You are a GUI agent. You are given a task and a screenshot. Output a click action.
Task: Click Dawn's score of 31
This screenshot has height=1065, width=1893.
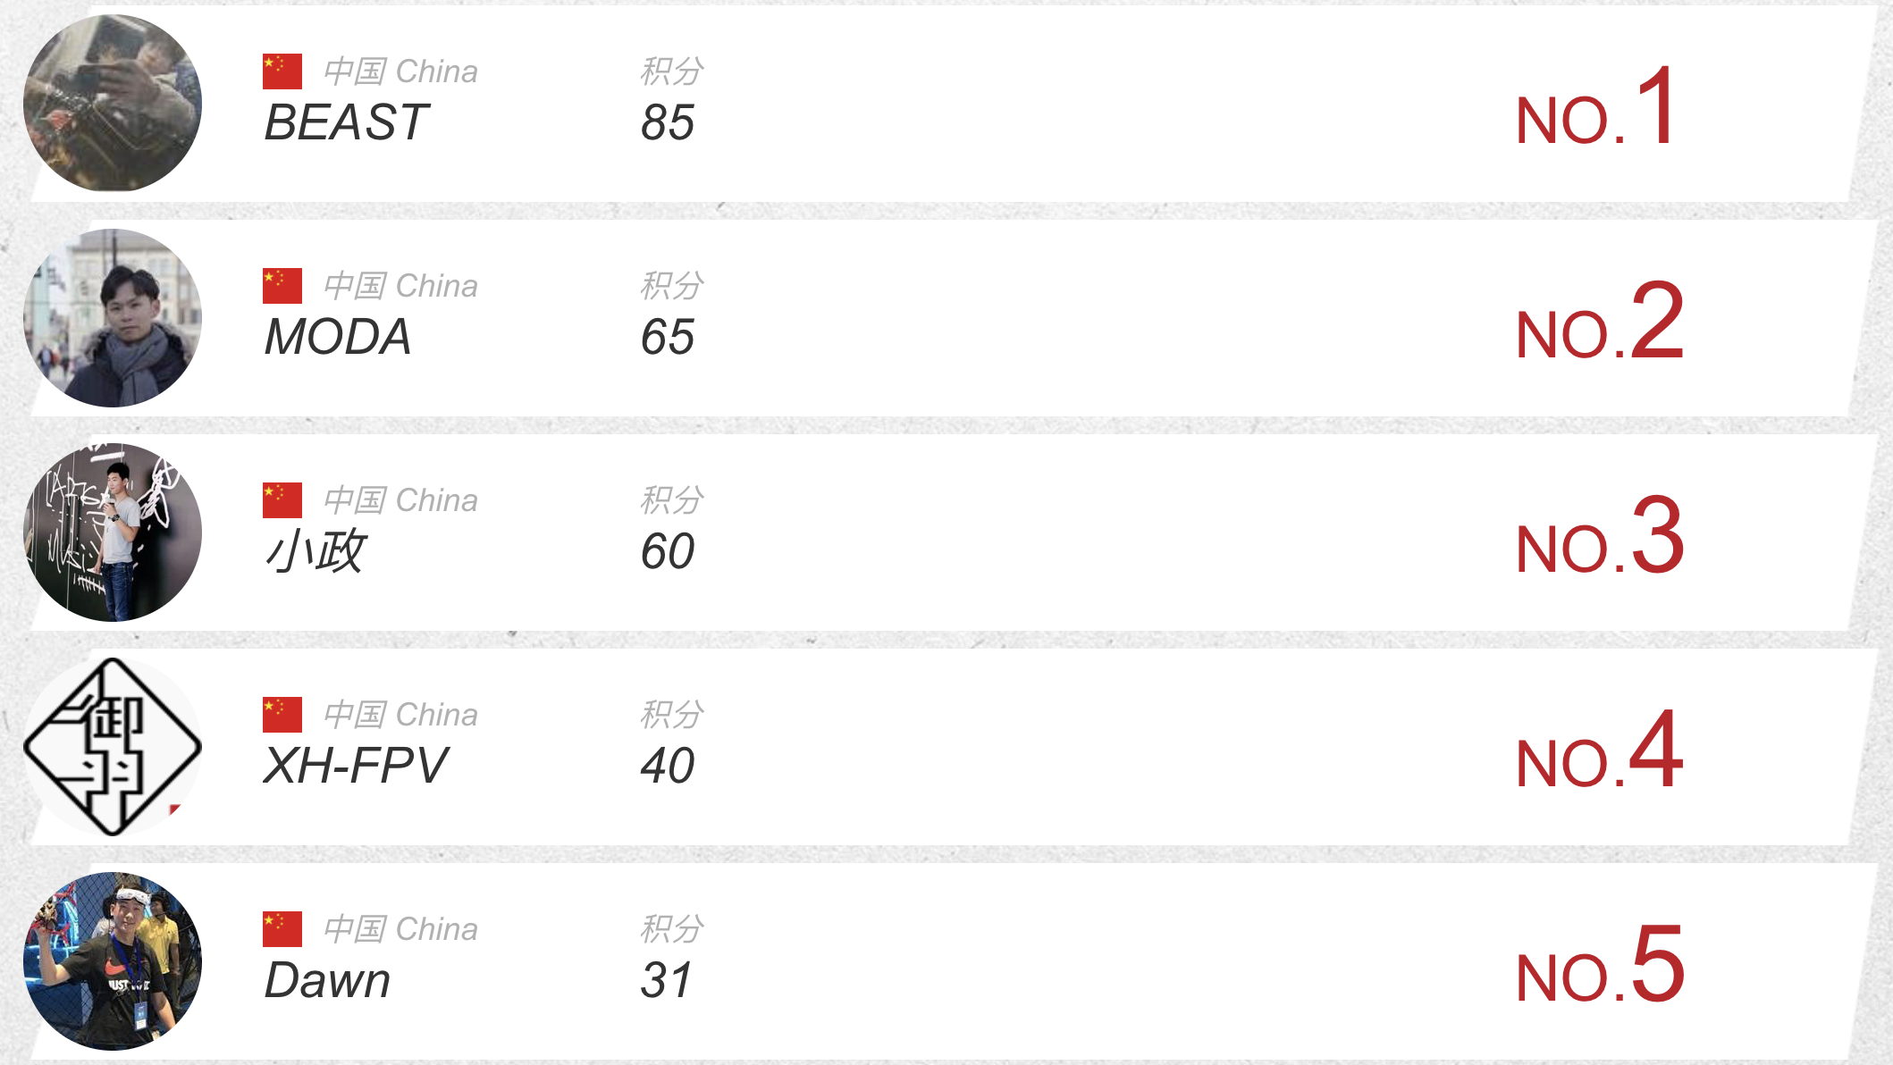point(666,981)
